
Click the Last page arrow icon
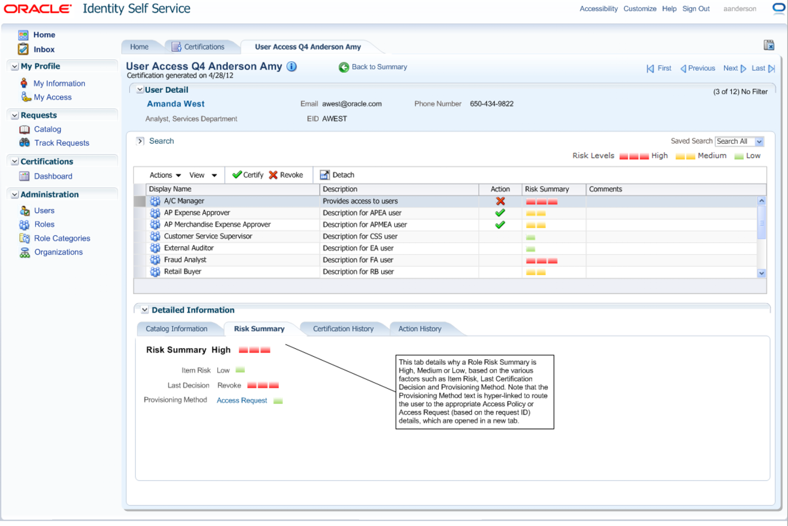[x=771, y=69]
